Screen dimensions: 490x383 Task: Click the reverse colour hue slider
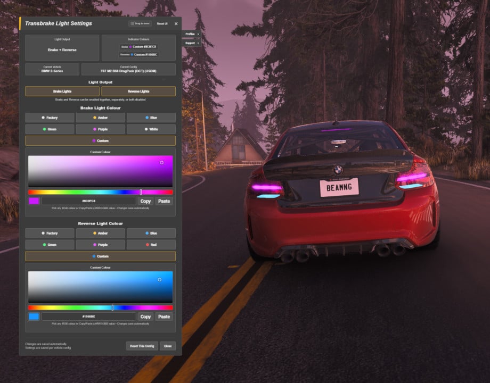100,308
